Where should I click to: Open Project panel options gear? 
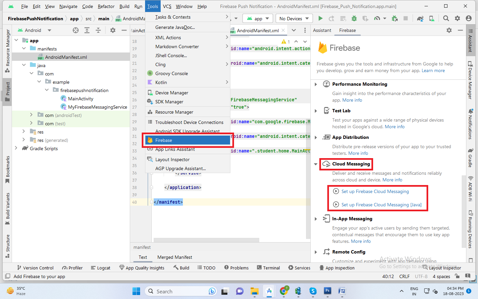[x=113, y=30]
